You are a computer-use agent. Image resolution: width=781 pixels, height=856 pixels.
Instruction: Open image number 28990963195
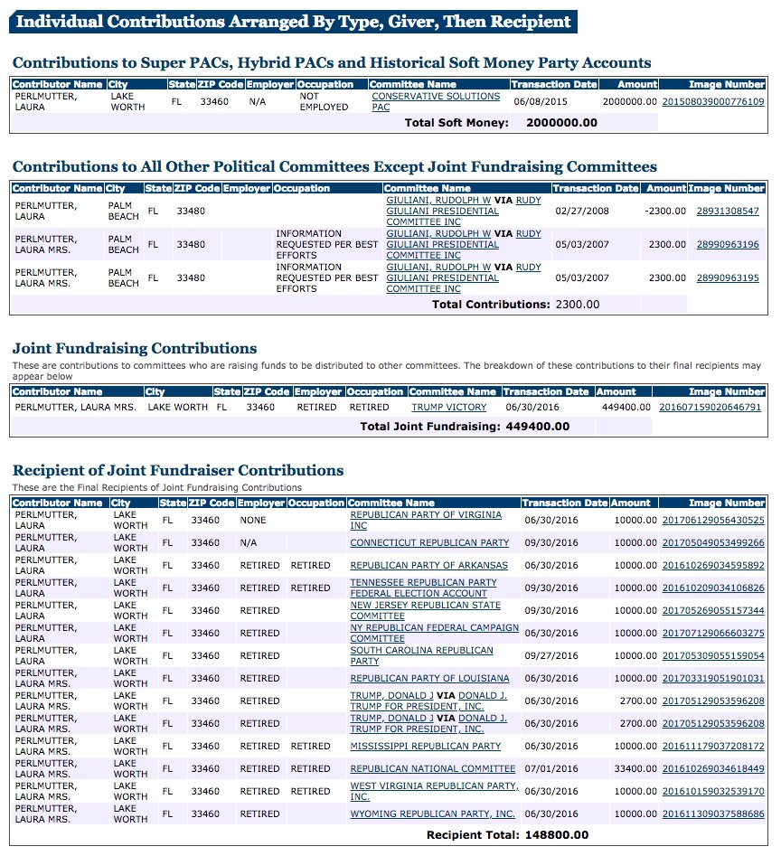[728, 277]
